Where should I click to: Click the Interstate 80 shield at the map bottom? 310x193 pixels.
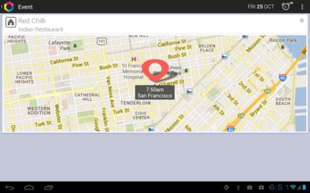tap(231, 129)
